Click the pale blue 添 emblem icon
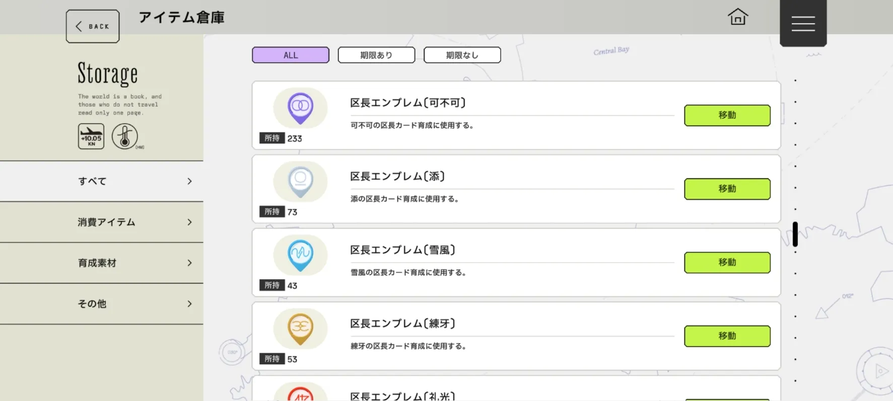Screen dimensions: 893x401 [300, 182]
